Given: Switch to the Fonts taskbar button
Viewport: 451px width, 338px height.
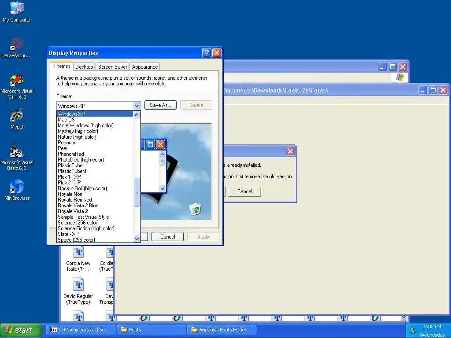Looking at the screenshot, I should click(151, 330).
